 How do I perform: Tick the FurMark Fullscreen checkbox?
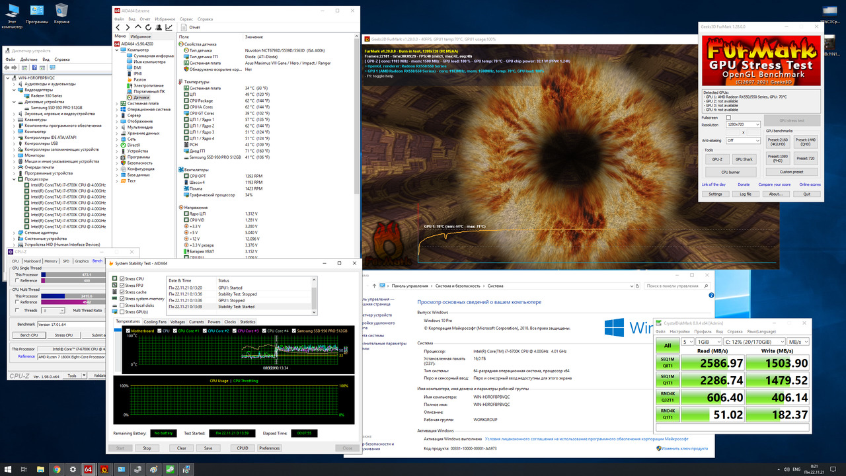(x=728, y=118)
